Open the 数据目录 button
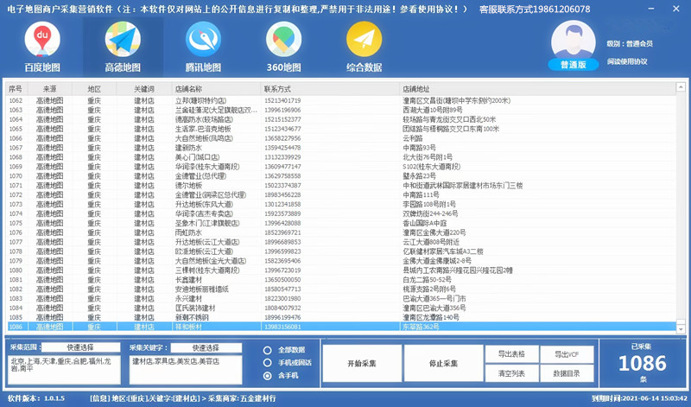The image size is (691, 407). point(567,373)
